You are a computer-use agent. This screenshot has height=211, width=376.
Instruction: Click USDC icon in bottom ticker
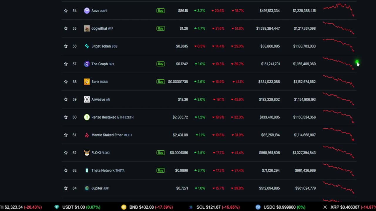click(258, 207)
